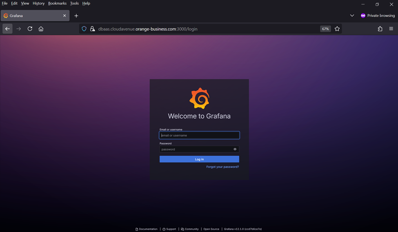Click the Grafana logo on login card

[199, 98]
